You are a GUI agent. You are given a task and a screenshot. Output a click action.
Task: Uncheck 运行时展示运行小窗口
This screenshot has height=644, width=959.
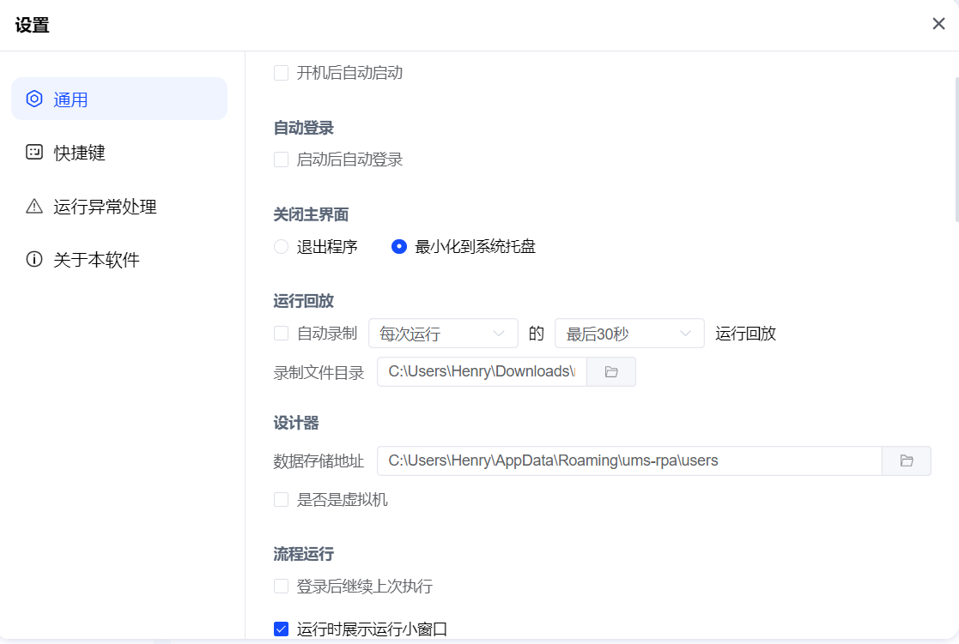(281, 629)
